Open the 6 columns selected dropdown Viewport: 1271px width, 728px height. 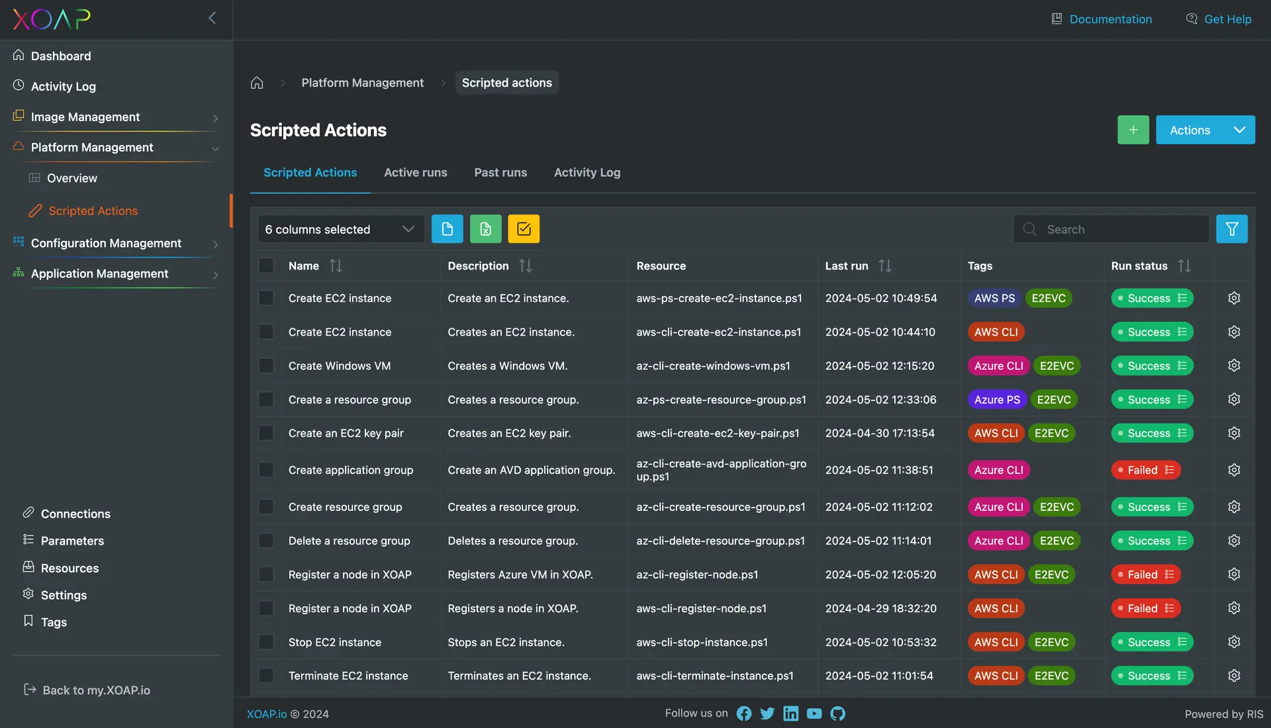(x=340, y=229)
